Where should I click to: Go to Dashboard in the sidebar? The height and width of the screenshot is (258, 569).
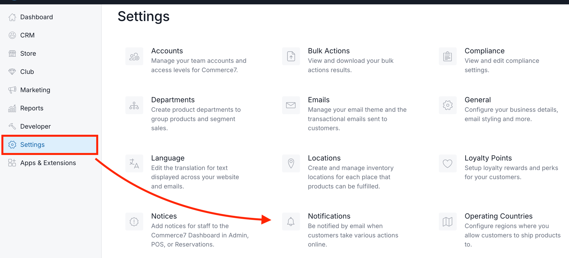(36, 17)
